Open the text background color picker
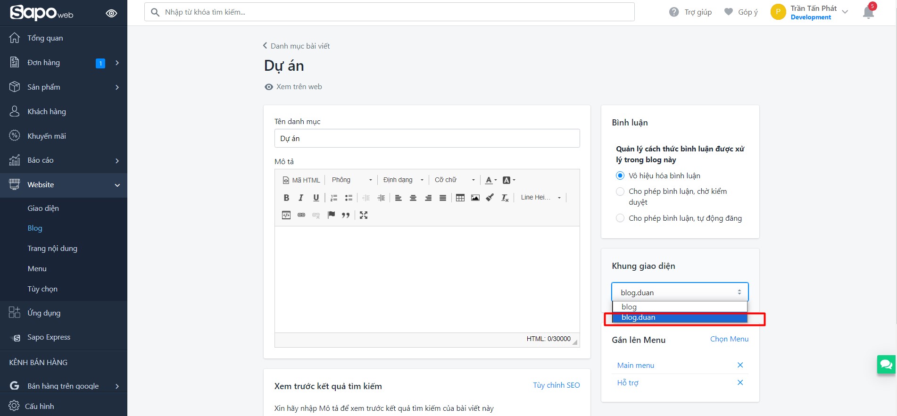This screenshot has width=897, height=416. pos(509,180)
